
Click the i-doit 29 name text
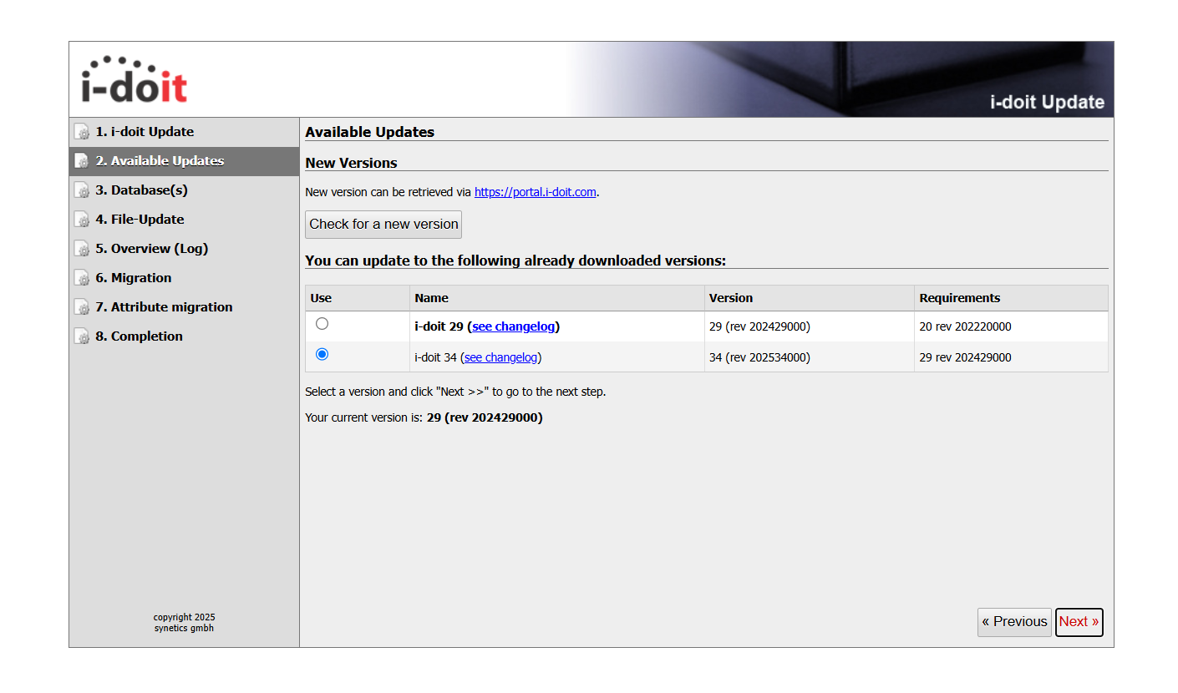point(439,326)
